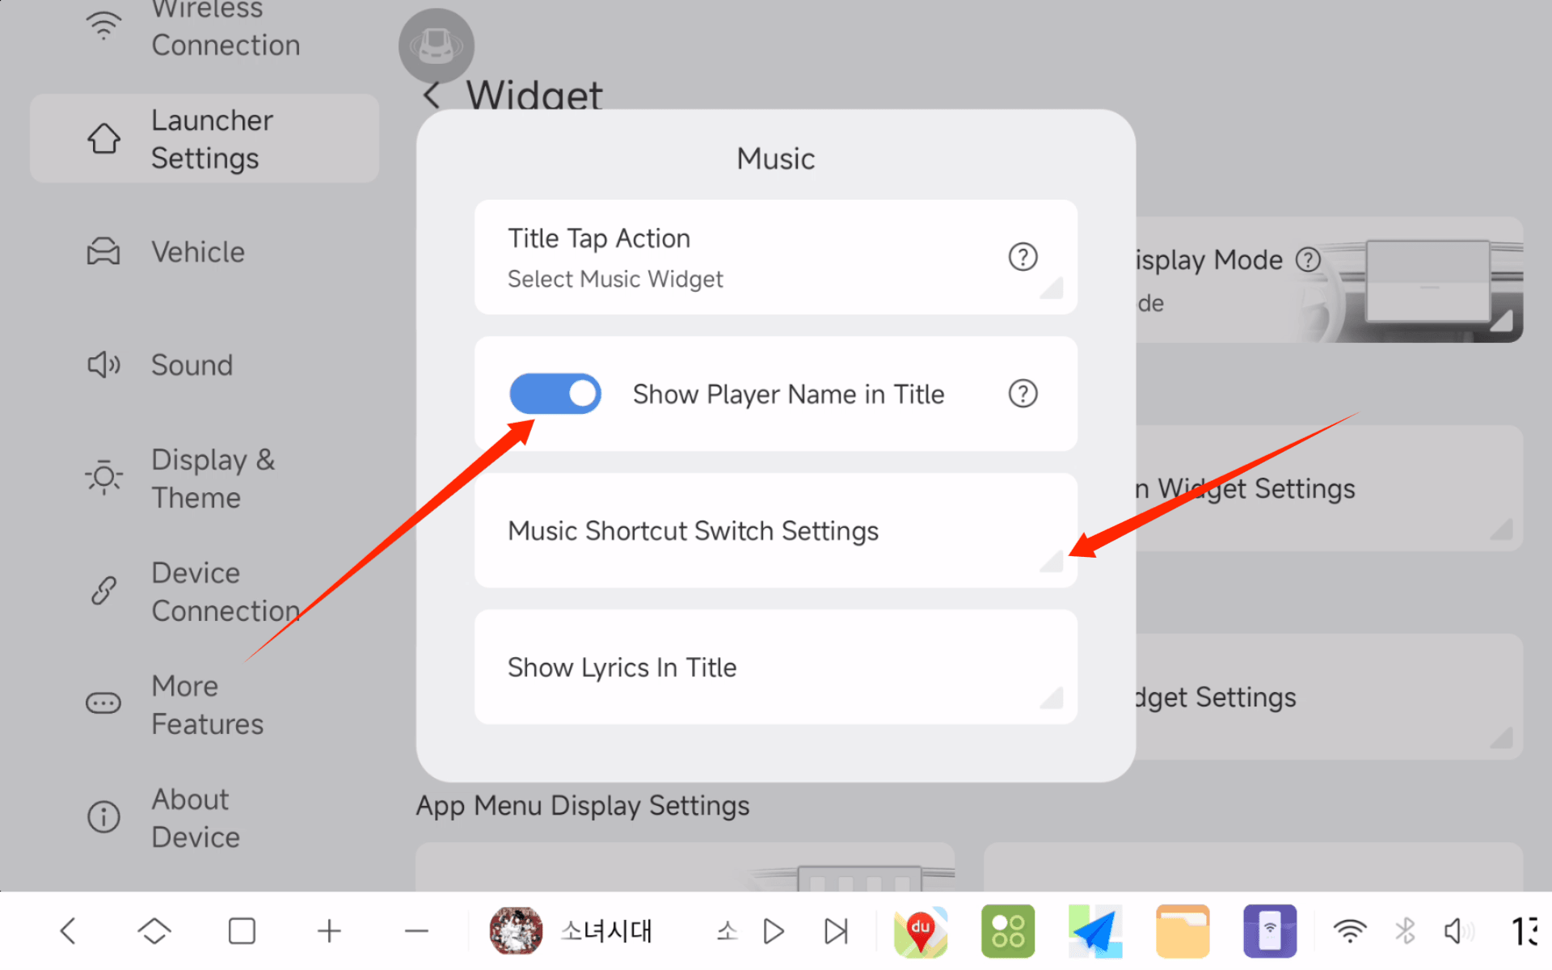Open recent apps square icon
The width and height of the screenshot is (1552, 970).
(x=242, y=931)
